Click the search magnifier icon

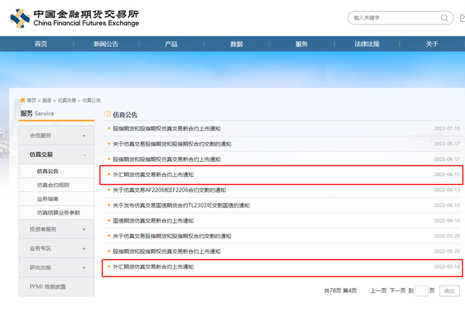pyautogui.click(x=445, y=18)
